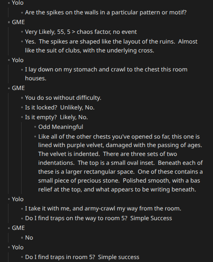Click the bullet beside 'Odd Meaningful'

[35, 127]
